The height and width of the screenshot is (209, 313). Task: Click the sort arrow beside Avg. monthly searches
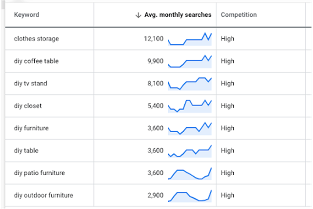click(x=138, y=15)
